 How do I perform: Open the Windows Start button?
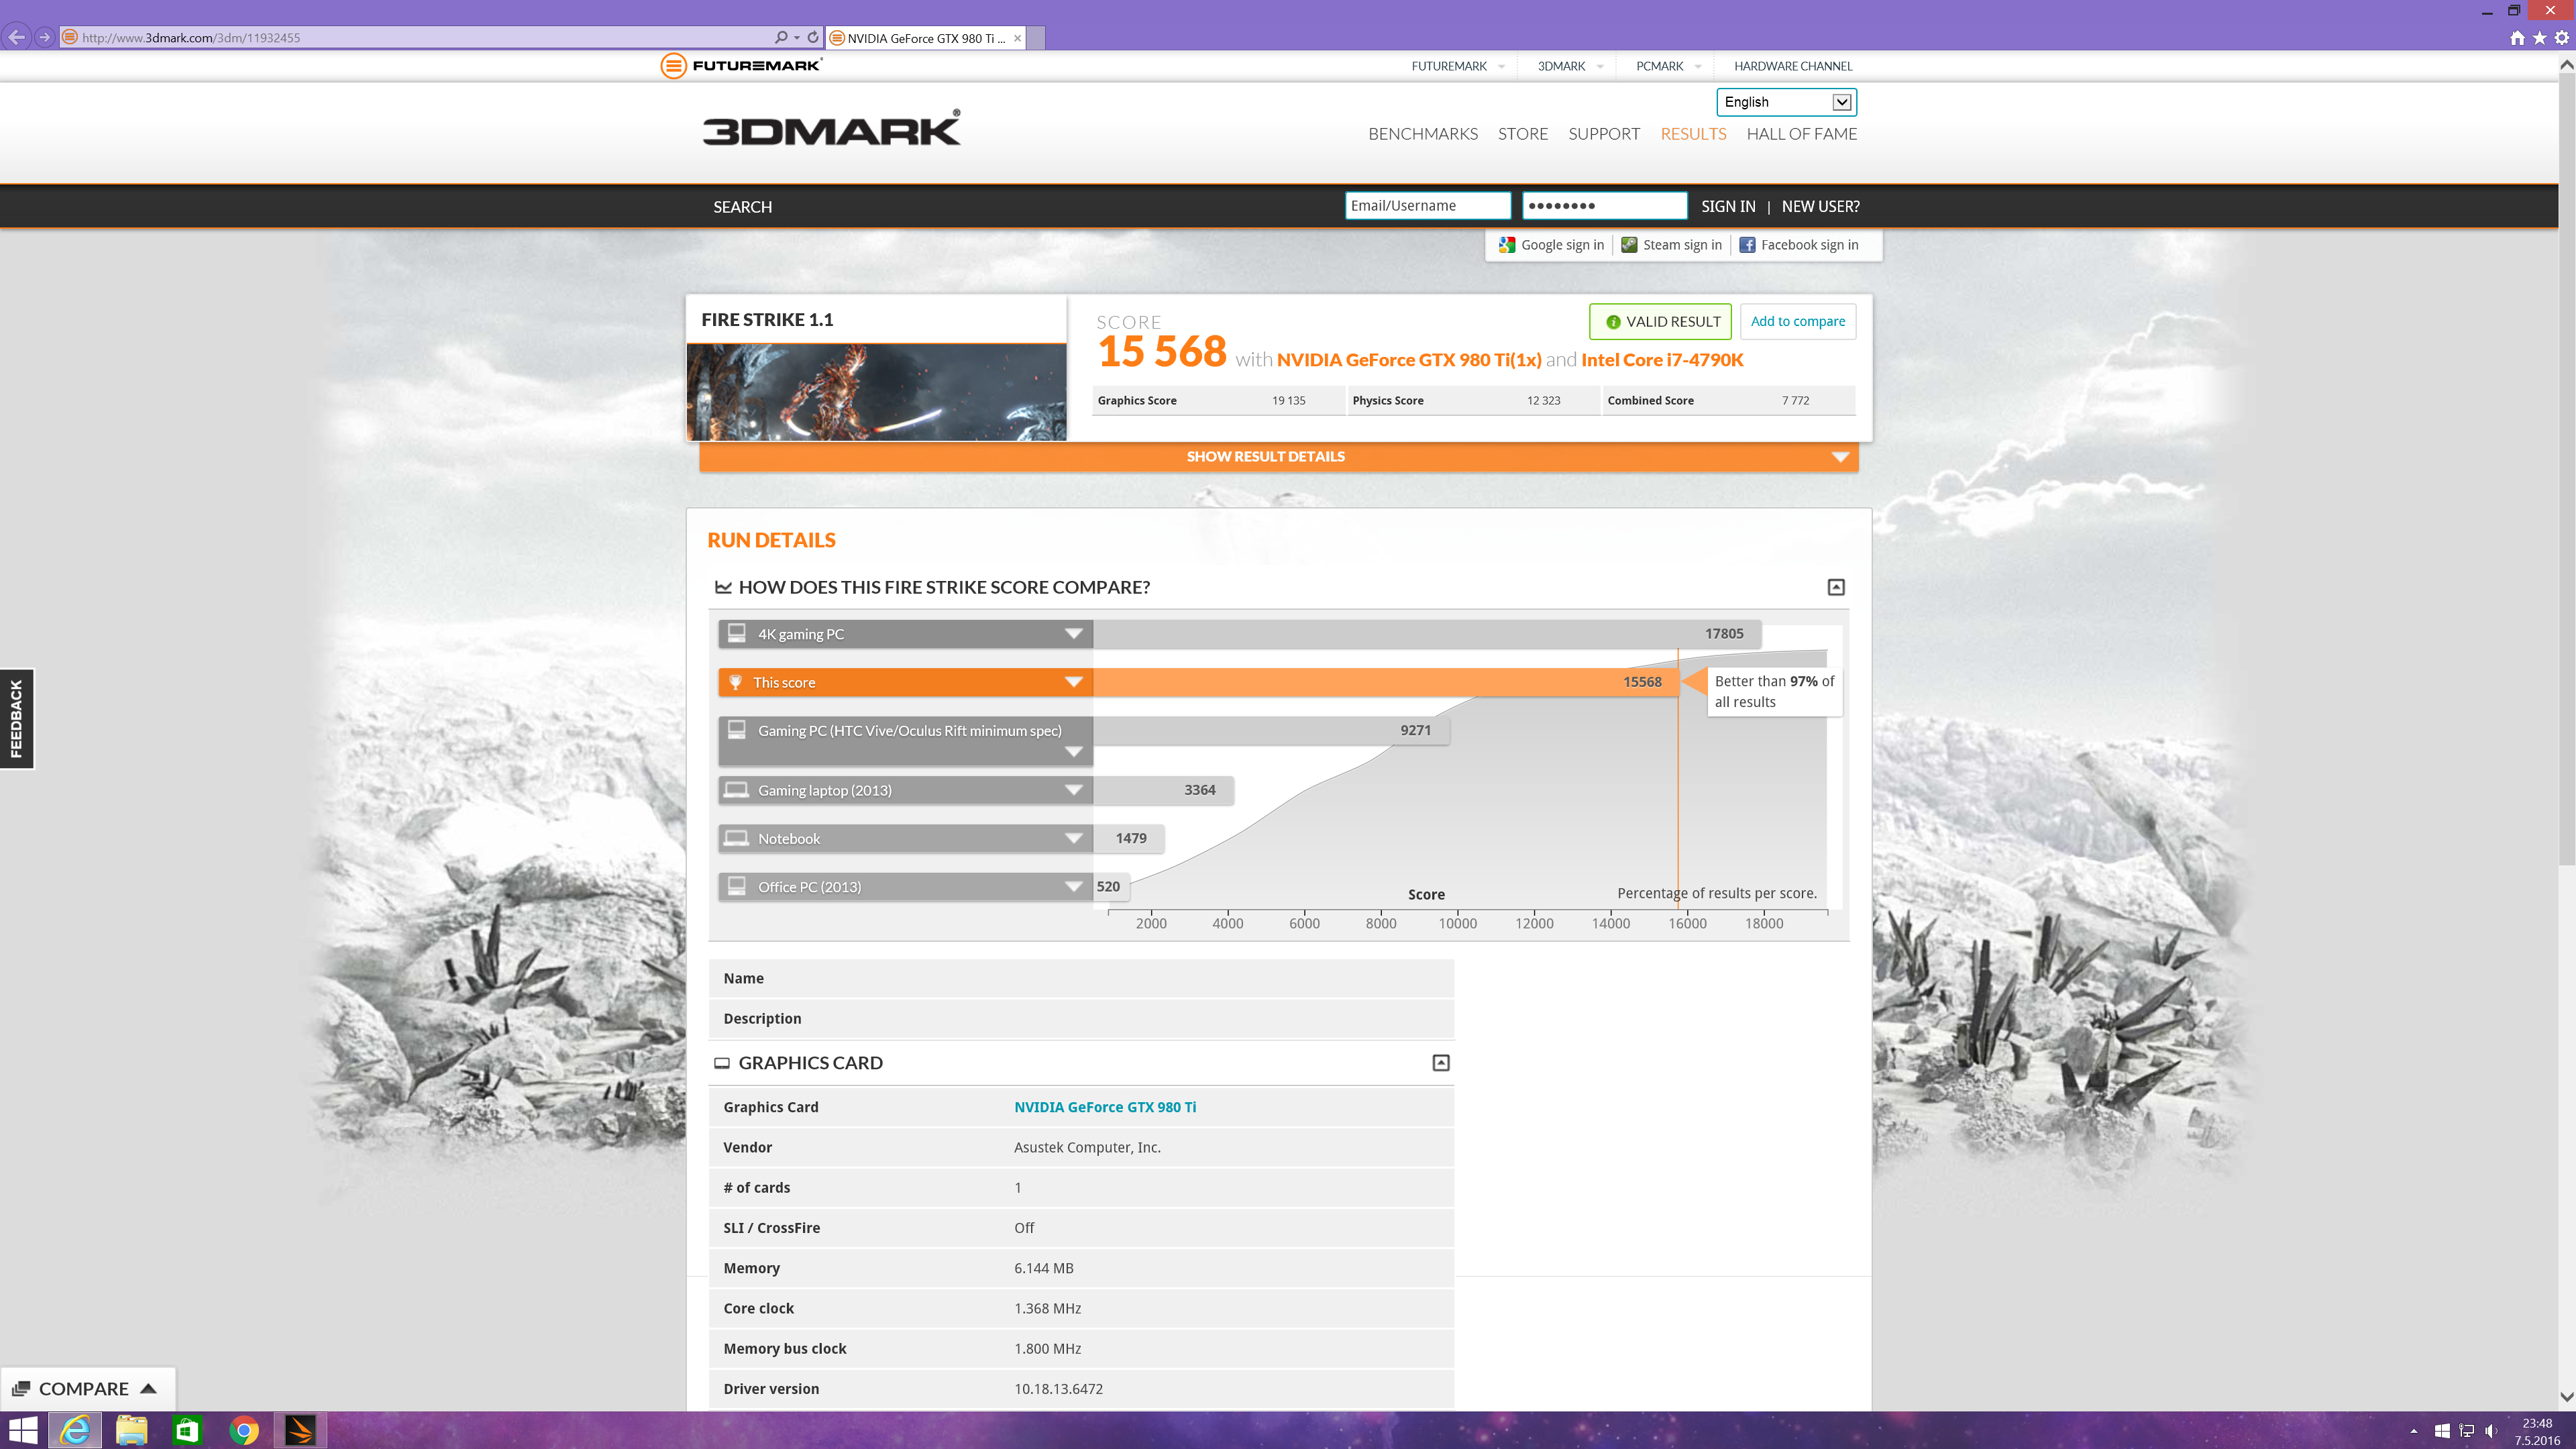[22, 1430]
